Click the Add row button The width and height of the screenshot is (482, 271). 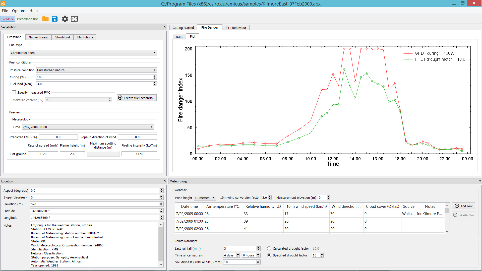point(463,206)
